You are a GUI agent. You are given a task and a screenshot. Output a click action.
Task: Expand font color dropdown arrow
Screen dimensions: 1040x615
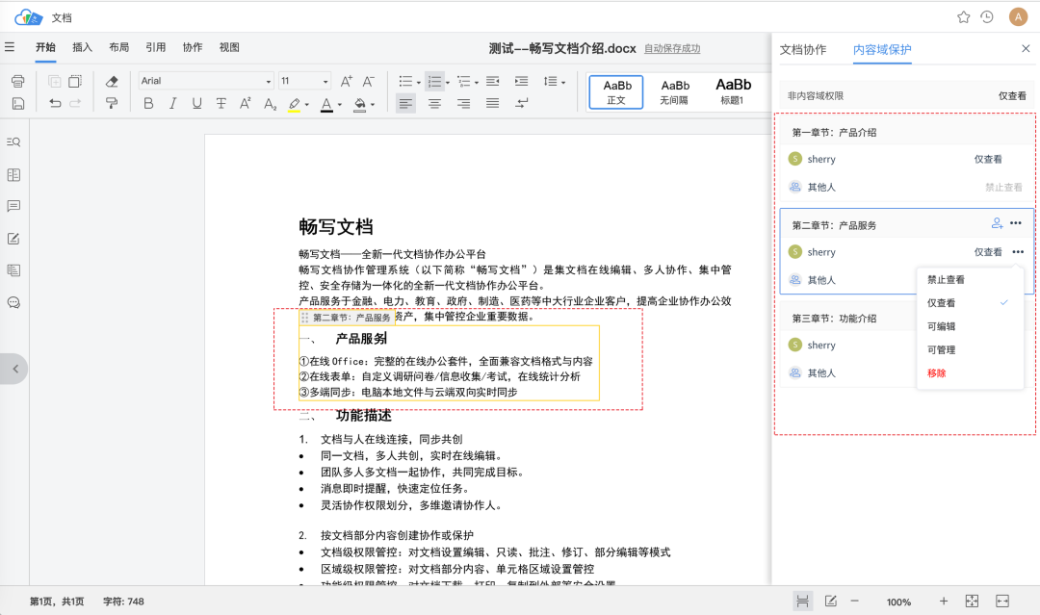coord(340,105)
